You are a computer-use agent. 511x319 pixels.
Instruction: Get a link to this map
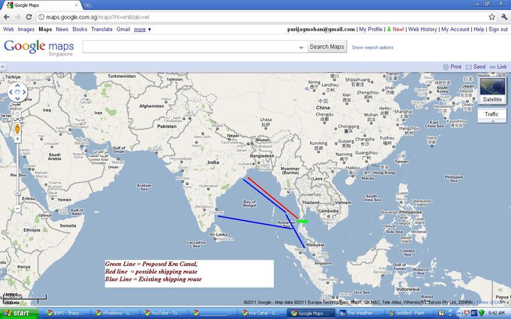click(498, 67)
